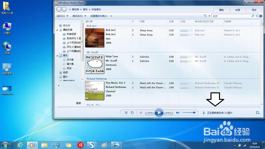Image resolution: width=265 pixels, height=149 pixels.
Task: Skip to the next track
Action: coord(168,113)
